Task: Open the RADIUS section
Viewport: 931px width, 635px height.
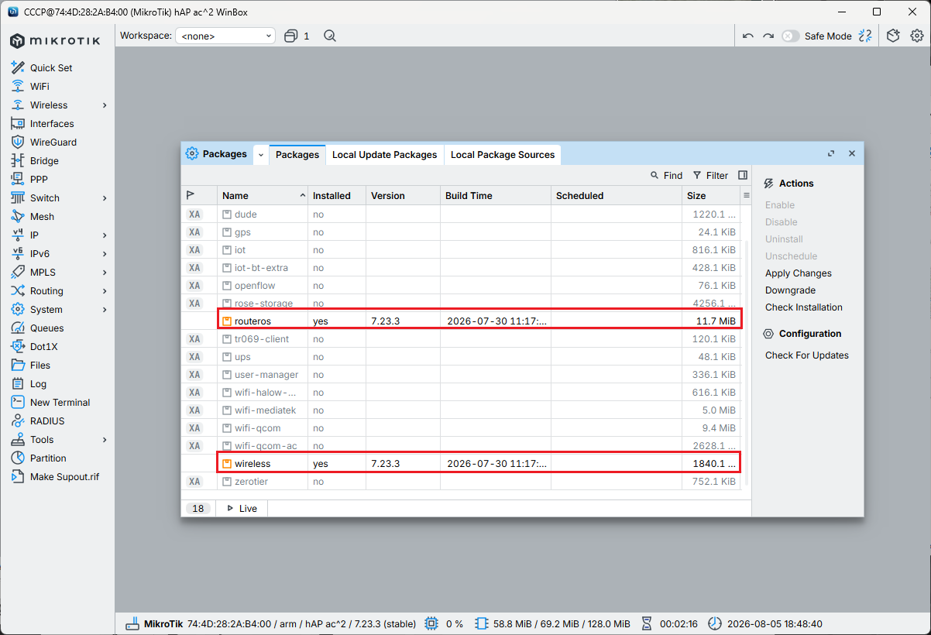Action: (x=47, y=420)
